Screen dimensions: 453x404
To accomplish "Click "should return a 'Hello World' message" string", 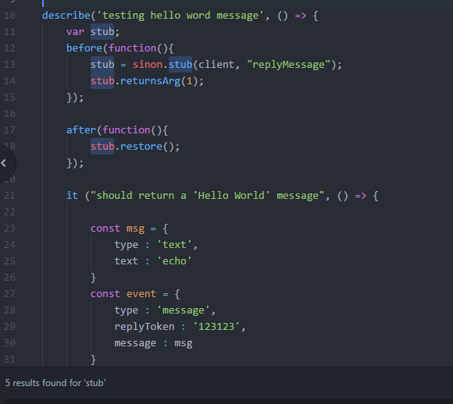I will point(208,195).
